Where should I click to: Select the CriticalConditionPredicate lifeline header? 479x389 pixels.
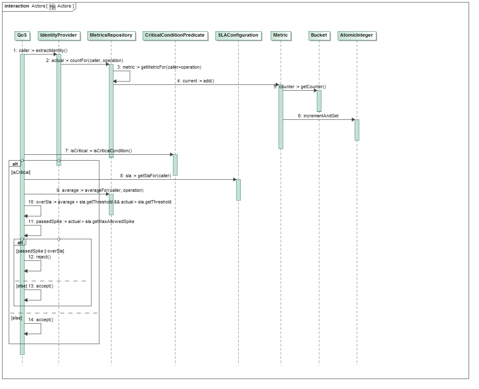175,35
